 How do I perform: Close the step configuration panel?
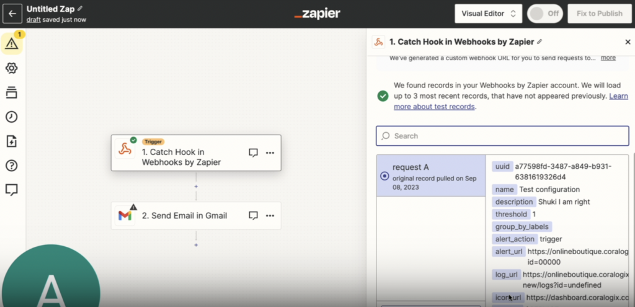(x=628, y=42)
